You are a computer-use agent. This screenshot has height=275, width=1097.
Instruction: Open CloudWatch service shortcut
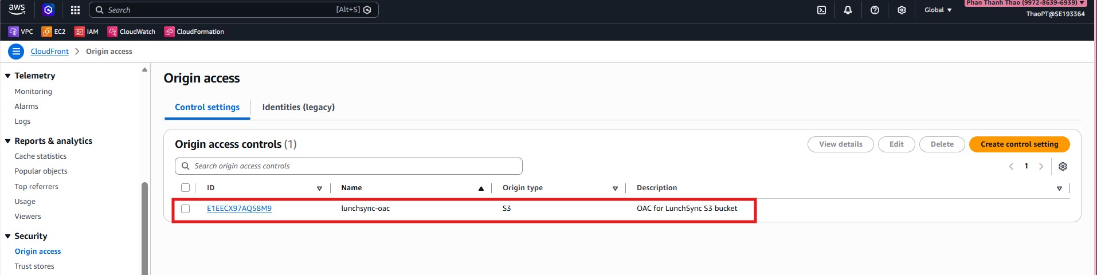pos(131,32)
